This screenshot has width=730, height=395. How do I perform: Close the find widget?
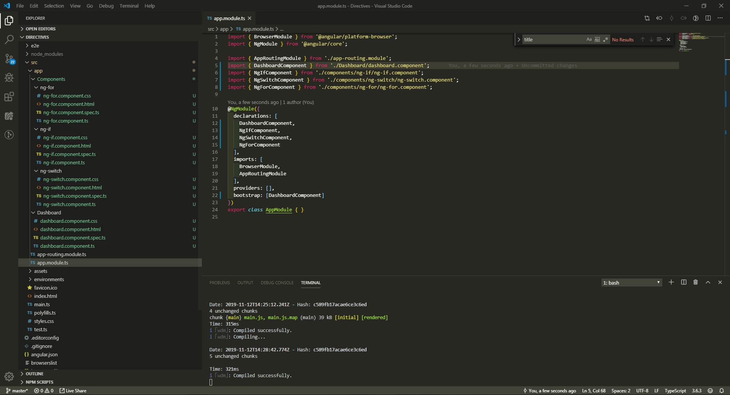click(668, 39)
